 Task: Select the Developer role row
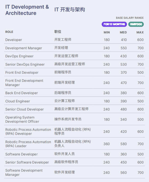[x=74, y=40]
